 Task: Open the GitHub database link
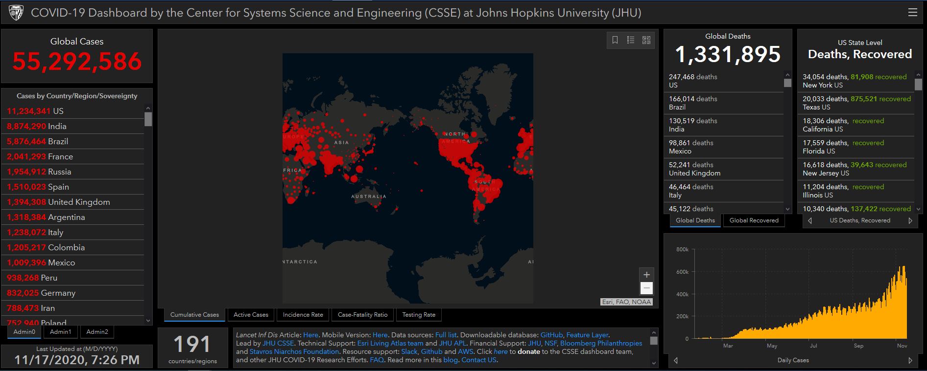(x=551, y=335)
